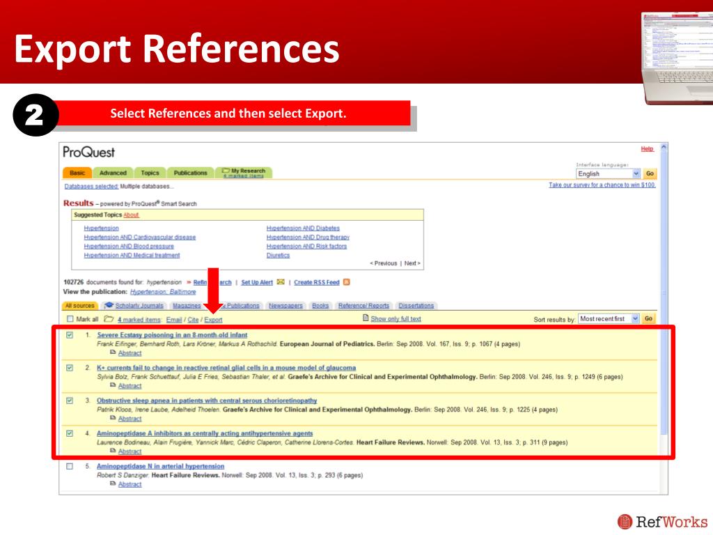This screenshot has width=713, height=535.
Task: Select the Basic search tab
Action: (77, 173)
